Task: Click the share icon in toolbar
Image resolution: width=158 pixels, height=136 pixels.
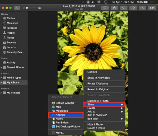Action: click(x=114, y=8)
